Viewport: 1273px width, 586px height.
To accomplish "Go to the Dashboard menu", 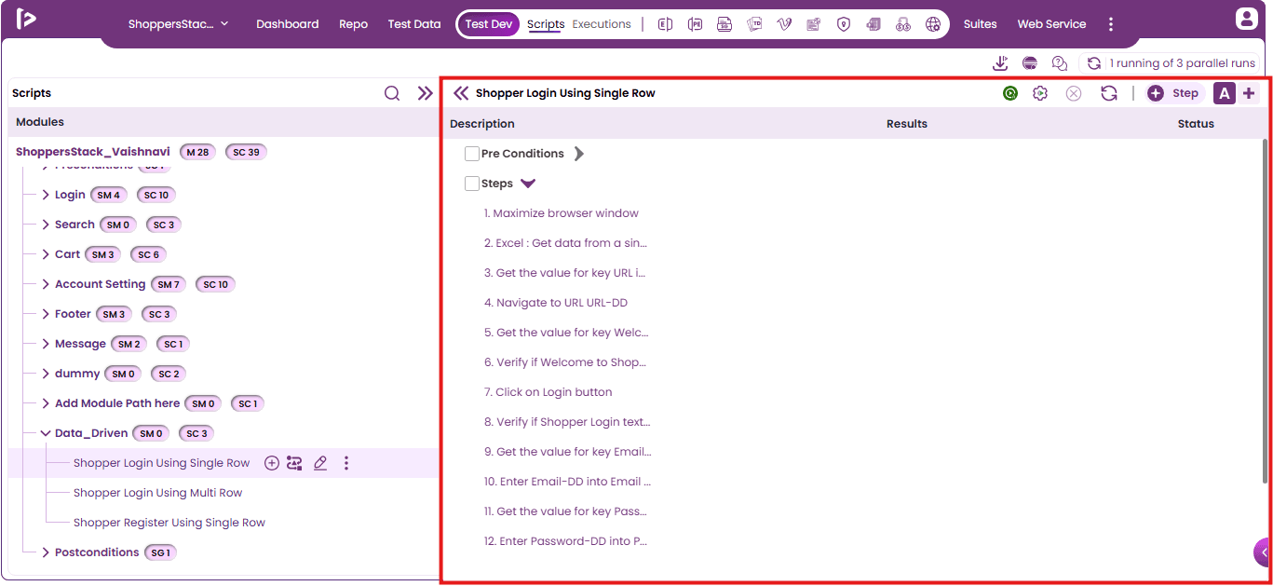I will pos(288,24).
